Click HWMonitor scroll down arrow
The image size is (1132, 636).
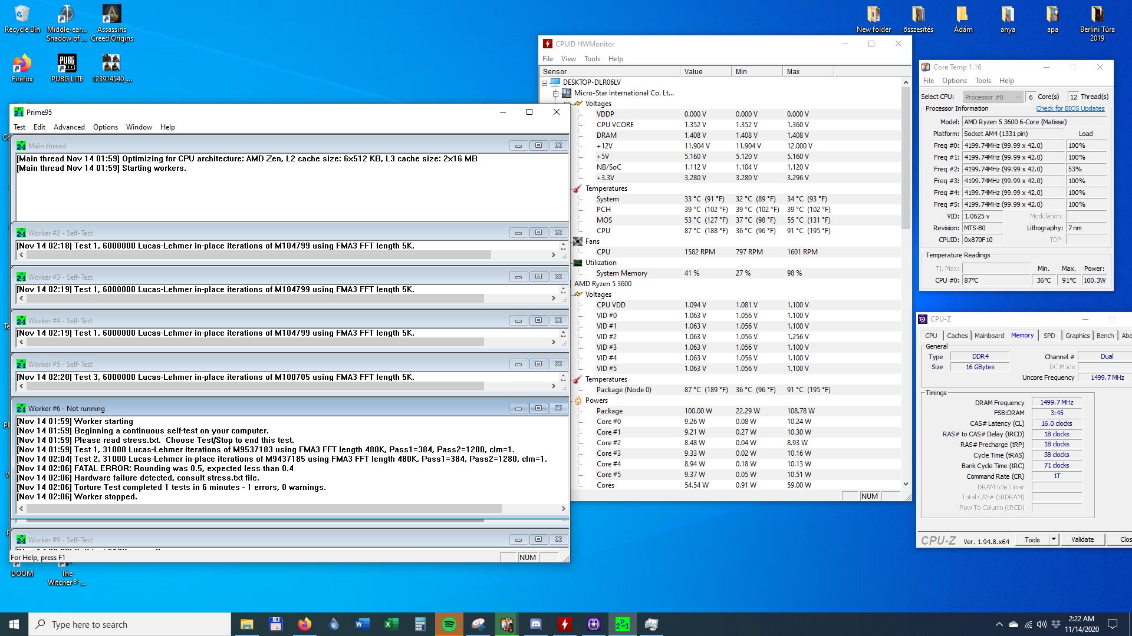[906, 484]
